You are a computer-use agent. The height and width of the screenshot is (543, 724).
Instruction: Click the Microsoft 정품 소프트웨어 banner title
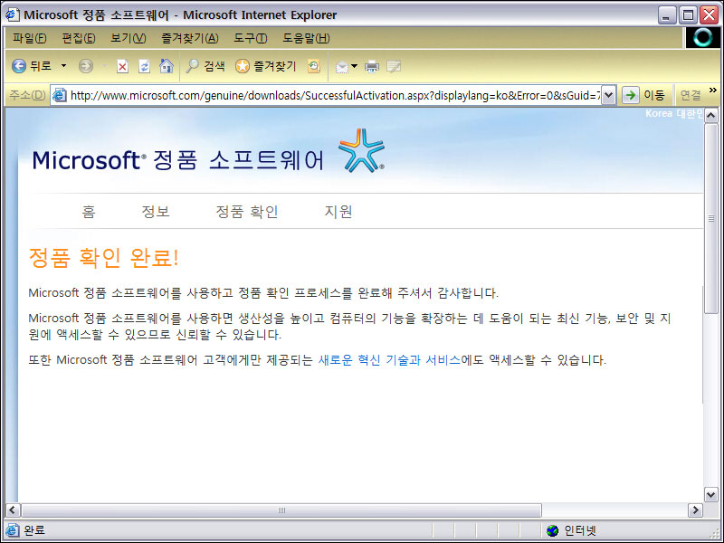[178, 160]
